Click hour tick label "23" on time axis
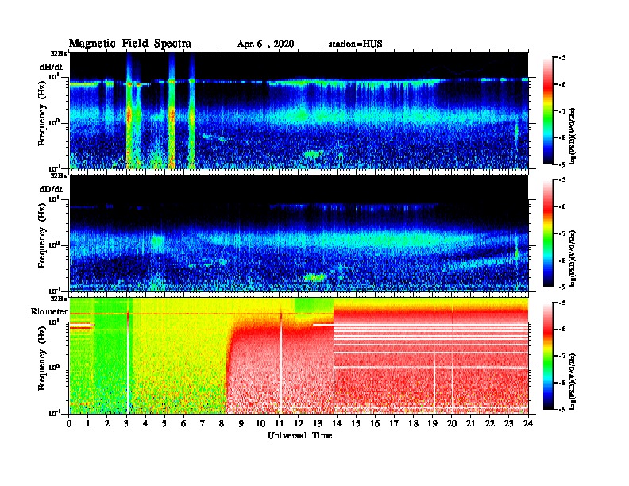This screenshot has width=629, height=486. (x=508, y=423)
